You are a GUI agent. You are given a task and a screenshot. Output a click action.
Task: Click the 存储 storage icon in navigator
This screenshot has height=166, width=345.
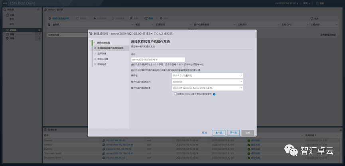click(7, 34)
